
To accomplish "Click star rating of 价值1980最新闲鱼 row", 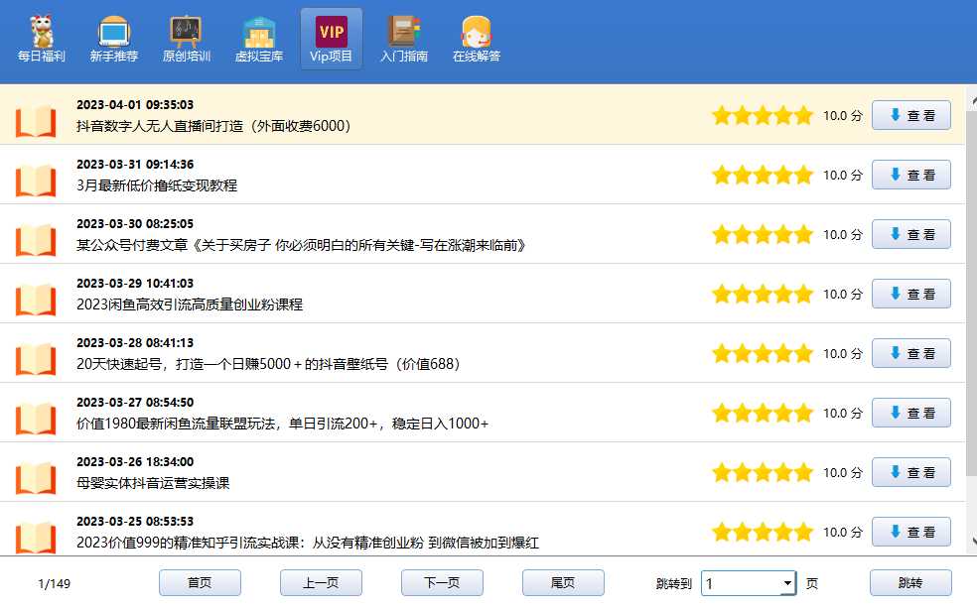I will [763, 413].
